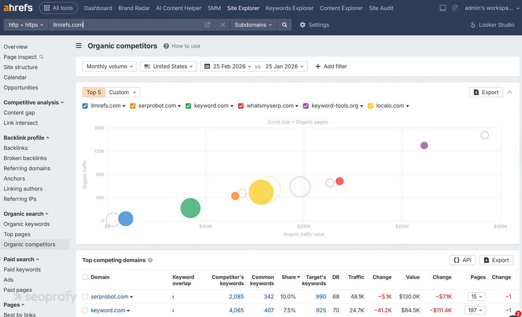Screen dimensions: 522x317
Task: Open Referring domains in sidebar
Action: click(x=27, y=168)
